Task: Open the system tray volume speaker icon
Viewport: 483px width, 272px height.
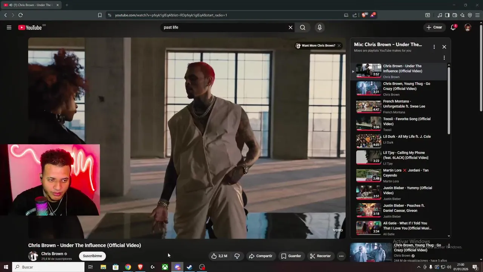Action: [448, 267]
